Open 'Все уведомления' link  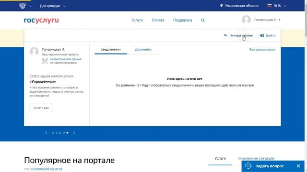pos(262,50)
